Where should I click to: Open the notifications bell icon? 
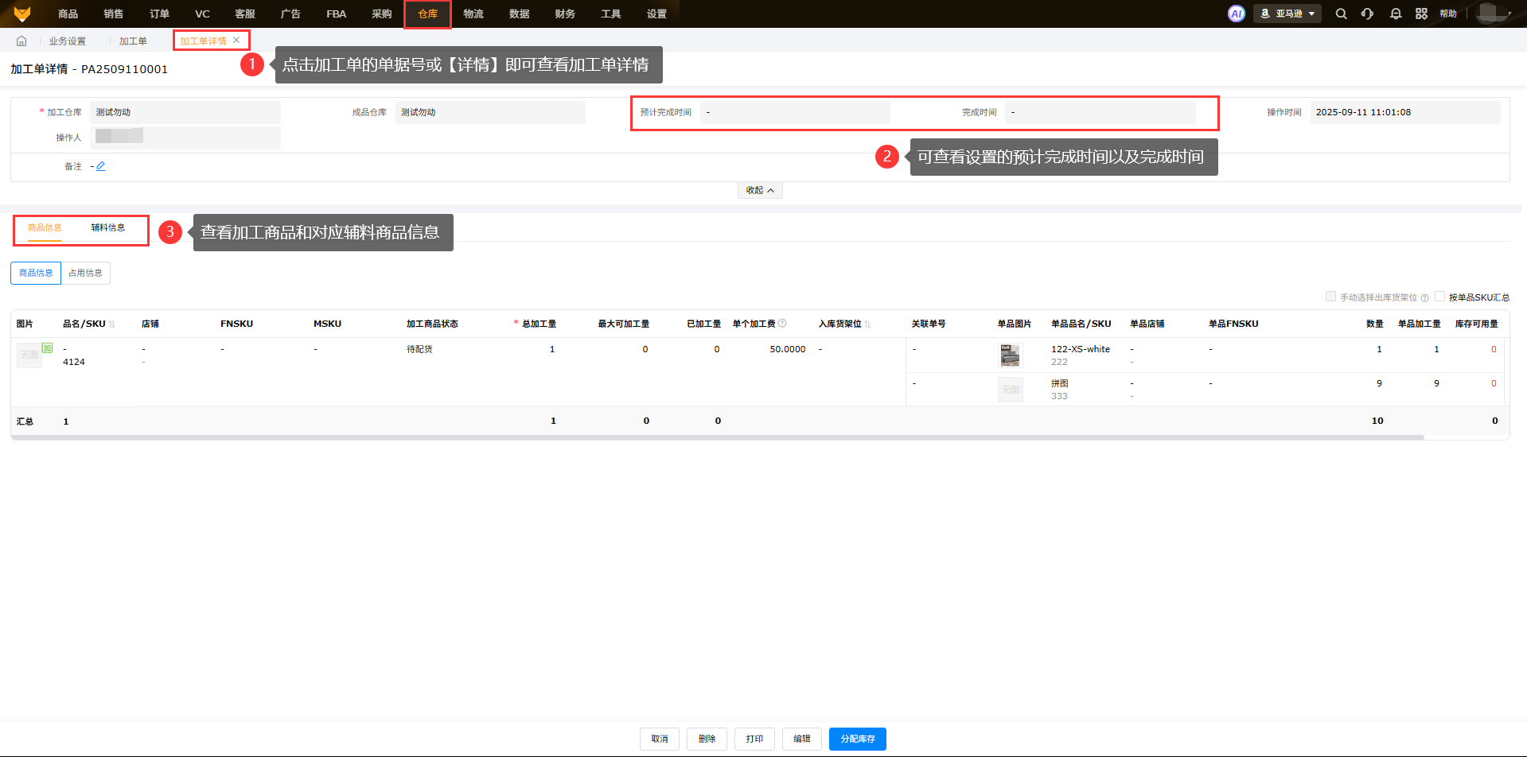(1395, 14)
